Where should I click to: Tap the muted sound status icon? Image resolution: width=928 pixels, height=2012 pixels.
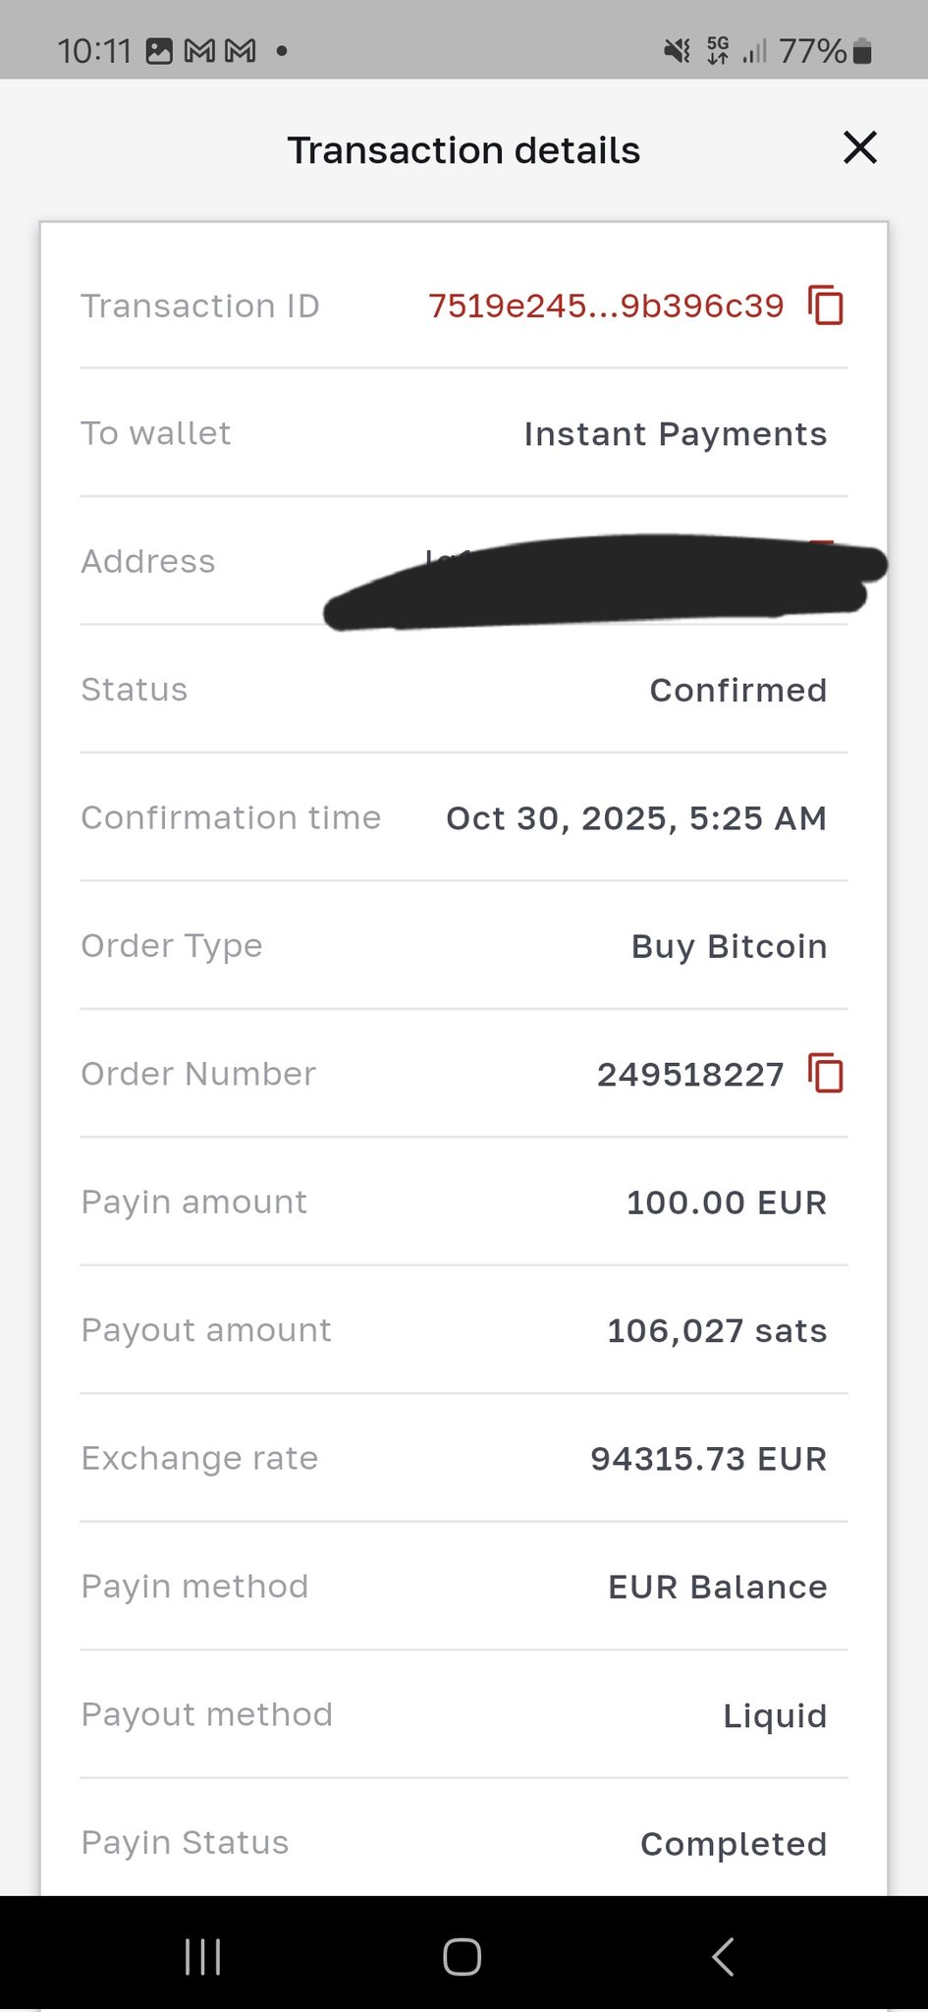(677, 50)
